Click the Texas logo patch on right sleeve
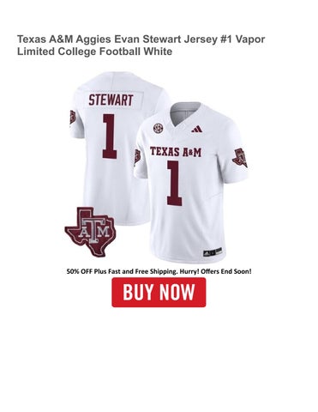318x412 pixels. click(x=240, y=158)
